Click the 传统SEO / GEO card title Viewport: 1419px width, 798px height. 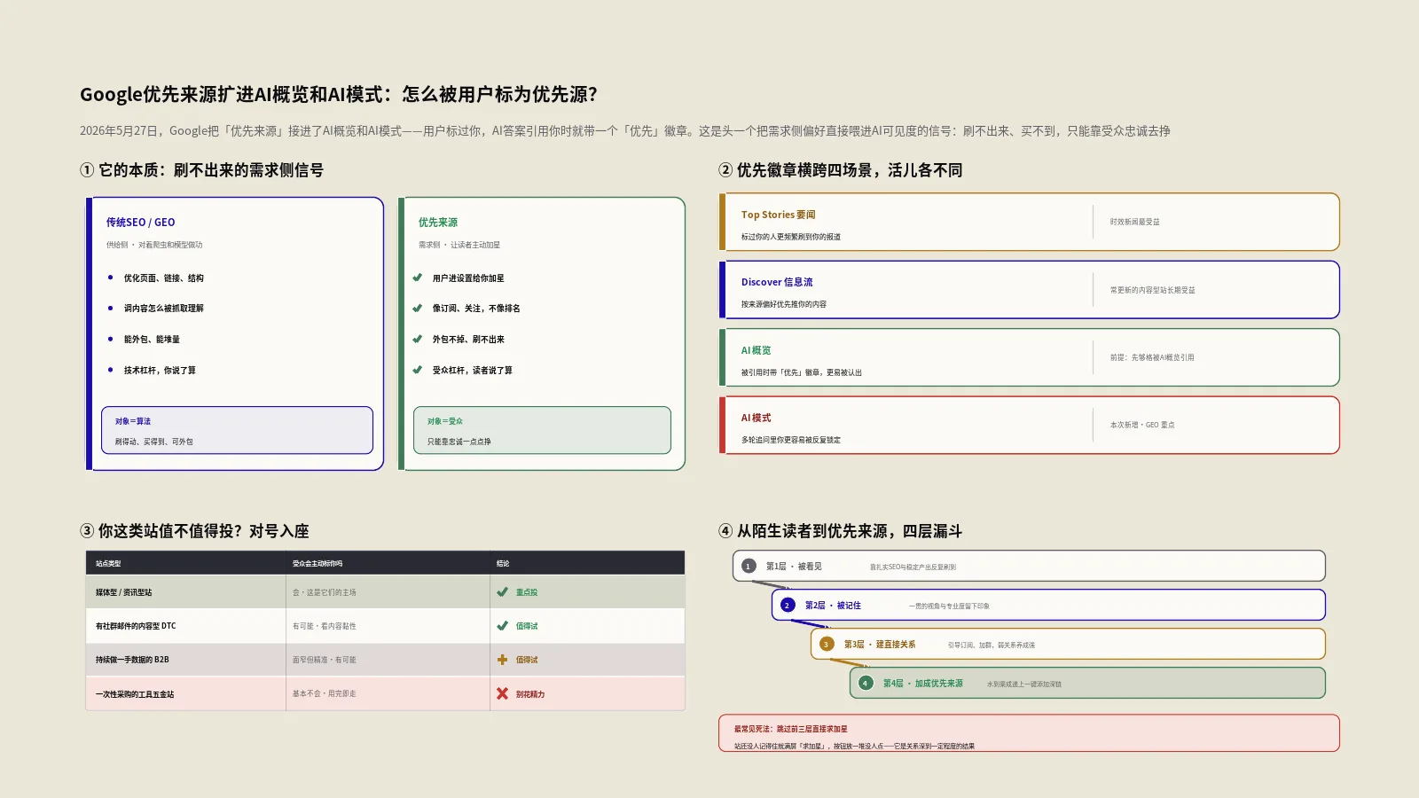(140, 223)
